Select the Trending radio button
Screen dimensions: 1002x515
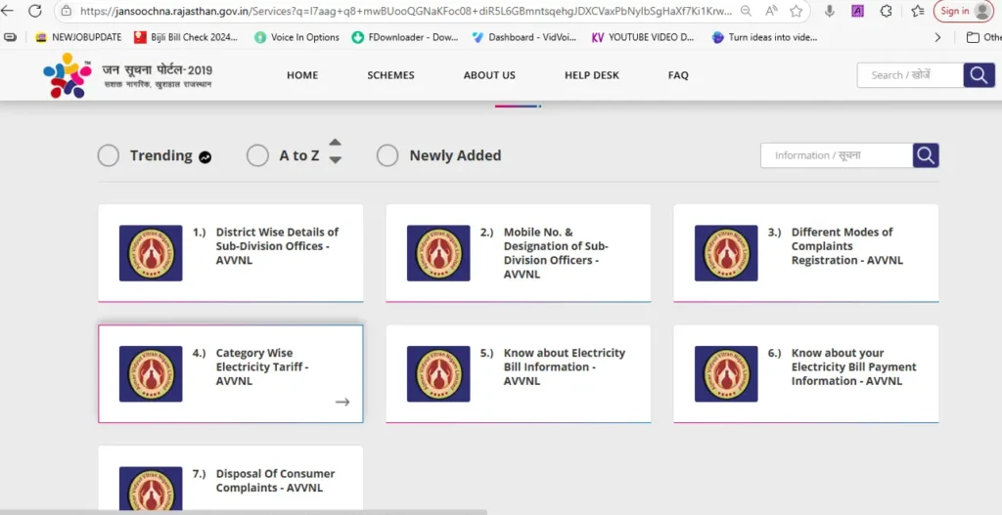[110, 155]
